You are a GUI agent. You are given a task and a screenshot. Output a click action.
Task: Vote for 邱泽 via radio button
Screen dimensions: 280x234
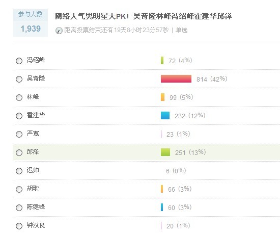point(19,152)
